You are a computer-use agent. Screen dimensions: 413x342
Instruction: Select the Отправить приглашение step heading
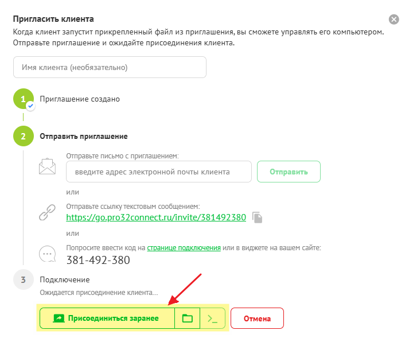84,137
